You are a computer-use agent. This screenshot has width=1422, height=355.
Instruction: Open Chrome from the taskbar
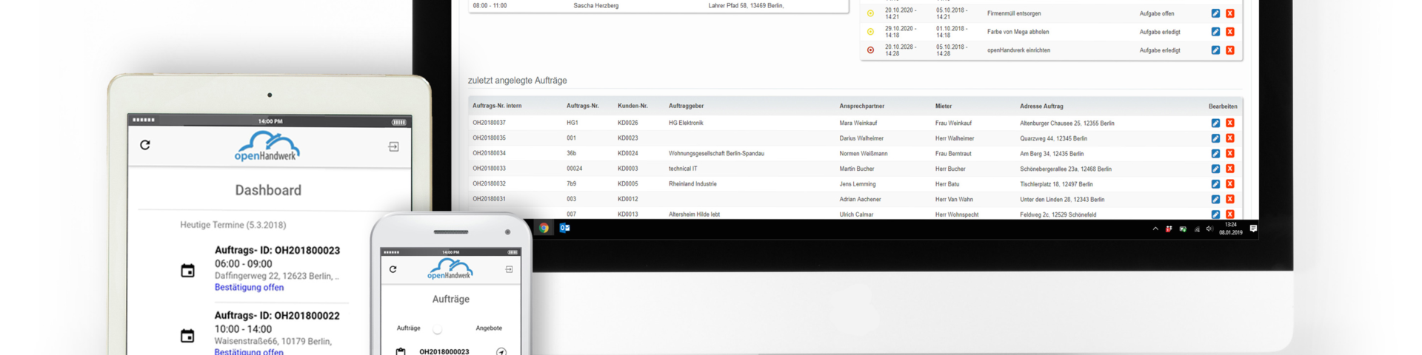click(544, 228)
